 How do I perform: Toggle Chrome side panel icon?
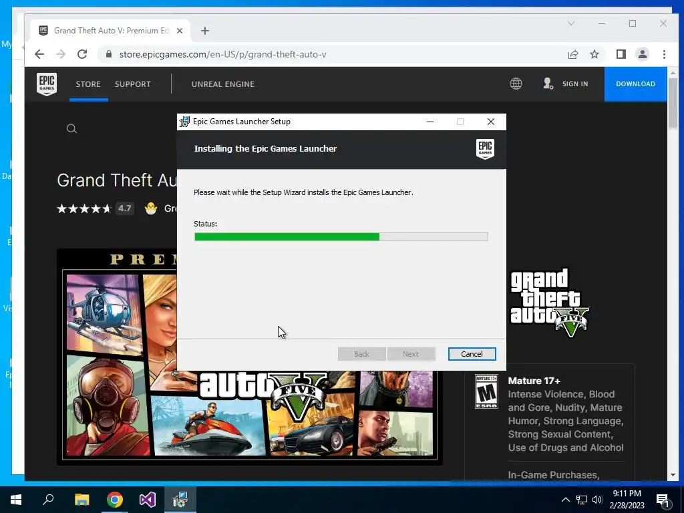click(x=621, y=54)
